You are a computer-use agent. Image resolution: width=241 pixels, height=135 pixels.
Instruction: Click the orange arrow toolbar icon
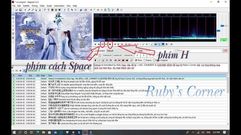(98, 10)
